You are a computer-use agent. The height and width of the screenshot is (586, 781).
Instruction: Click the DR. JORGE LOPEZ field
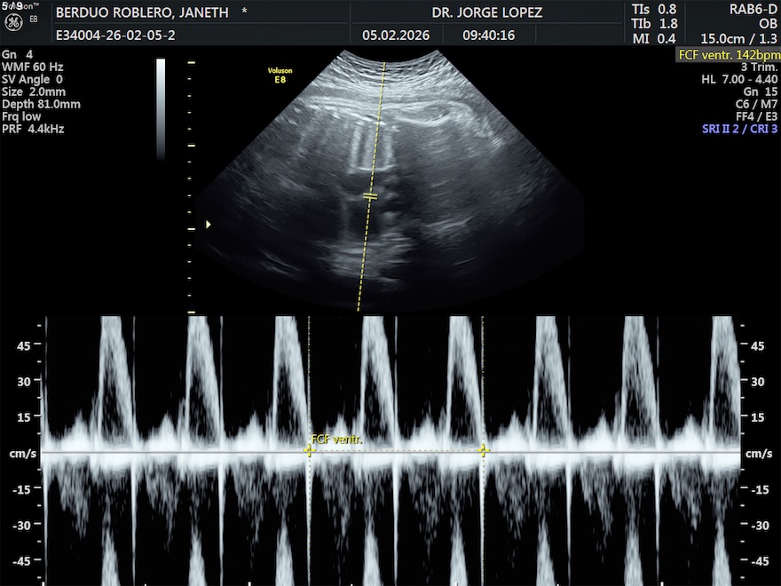pyautogui.click(x=486, y=12)
